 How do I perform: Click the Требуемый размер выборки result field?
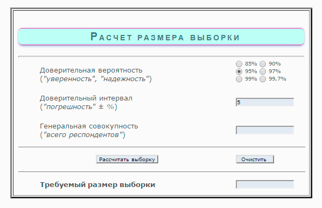coord(265,184)
